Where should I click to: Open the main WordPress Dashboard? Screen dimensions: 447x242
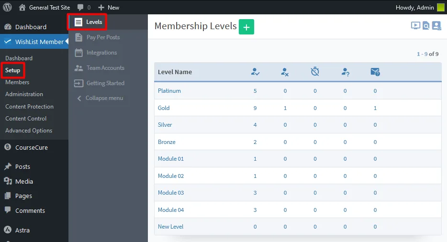31,27
